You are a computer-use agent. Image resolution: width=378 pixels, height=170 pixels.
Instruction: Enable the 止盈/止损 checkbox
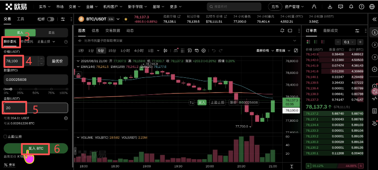5,137
